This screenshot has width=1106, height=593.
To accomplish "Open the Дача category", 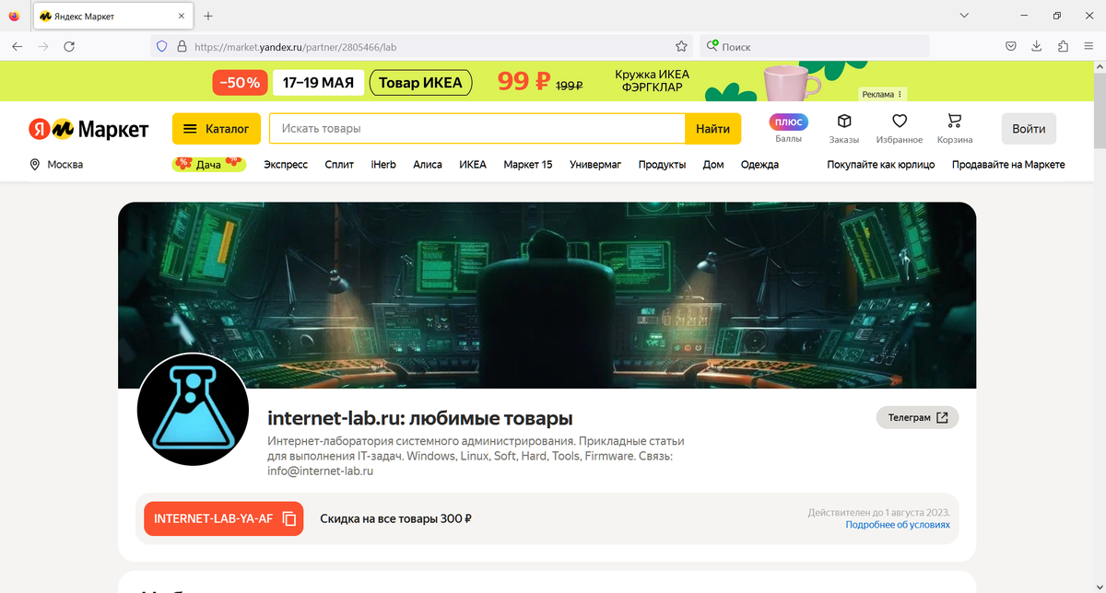I will coord(208,165).
